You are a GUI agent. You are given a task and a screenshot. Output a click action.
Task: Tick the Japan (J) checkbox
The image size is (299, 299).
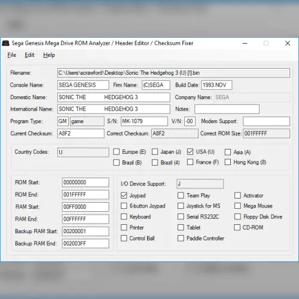pyautogui.click(x=155, y=152)
